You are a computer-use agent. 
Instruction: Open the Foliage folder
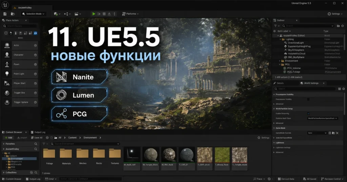(49, 156)
